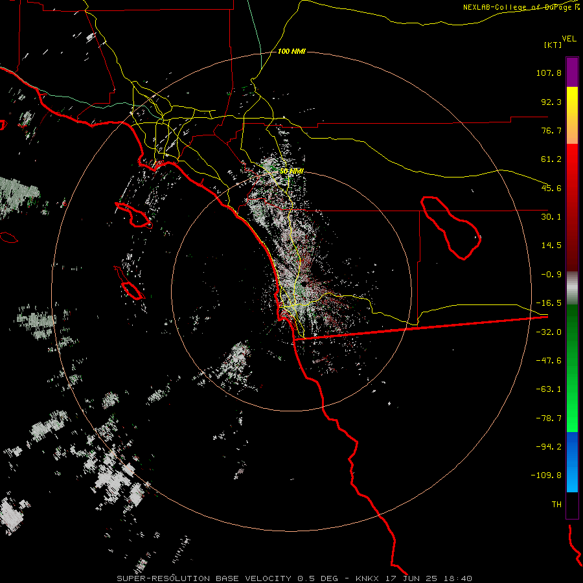Click the [KT] units label

click(553, 45)
